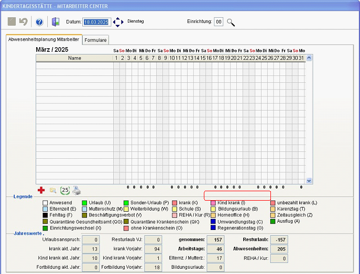360x274 pixels.
Task: Click the gray save icon in toolbar
Action: pyautogui.click(x=12, y=22)
